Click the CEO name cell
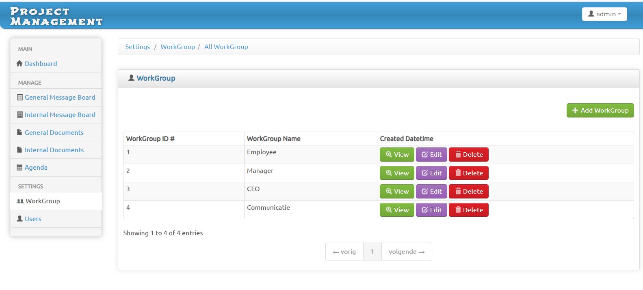Image resolution: width=643 pixels, height=290 pixels. pyautogui.click(x=311, y=192)
